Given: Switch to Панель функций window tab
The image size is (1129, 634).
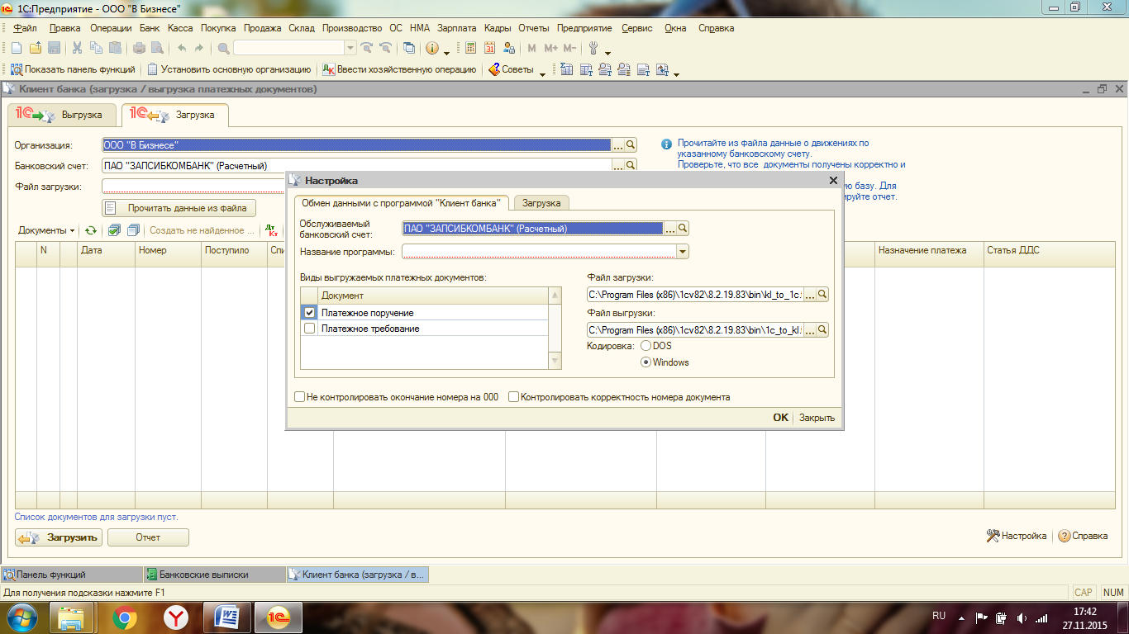Looking at the screenshot, I should click(72, 575).
